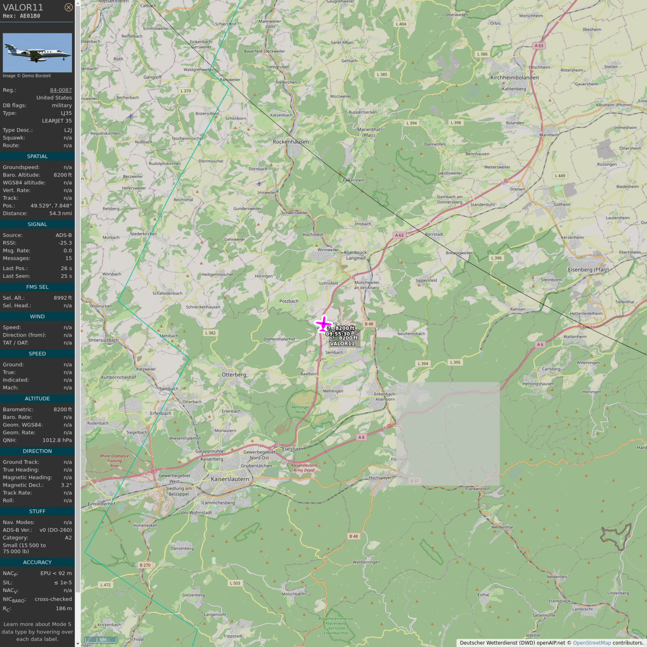The width and height of the screenshot is (647, 647).
Task: Click the SIGNAL section header
Action: point(37,224)
